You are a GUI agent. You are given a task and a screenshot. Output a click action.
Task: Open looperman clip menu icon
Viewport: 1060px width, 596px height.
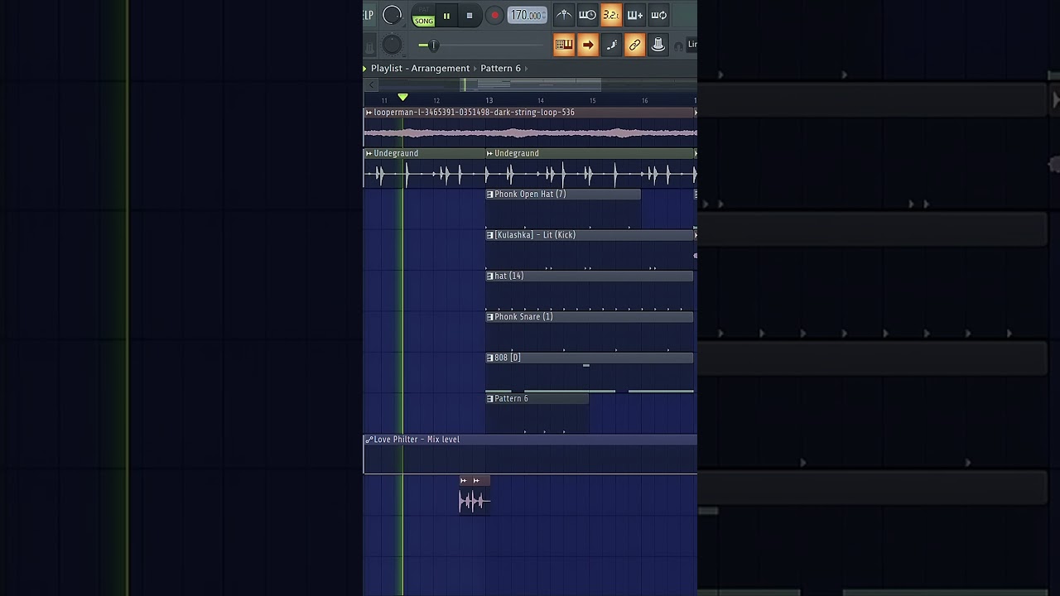[369, 113]
